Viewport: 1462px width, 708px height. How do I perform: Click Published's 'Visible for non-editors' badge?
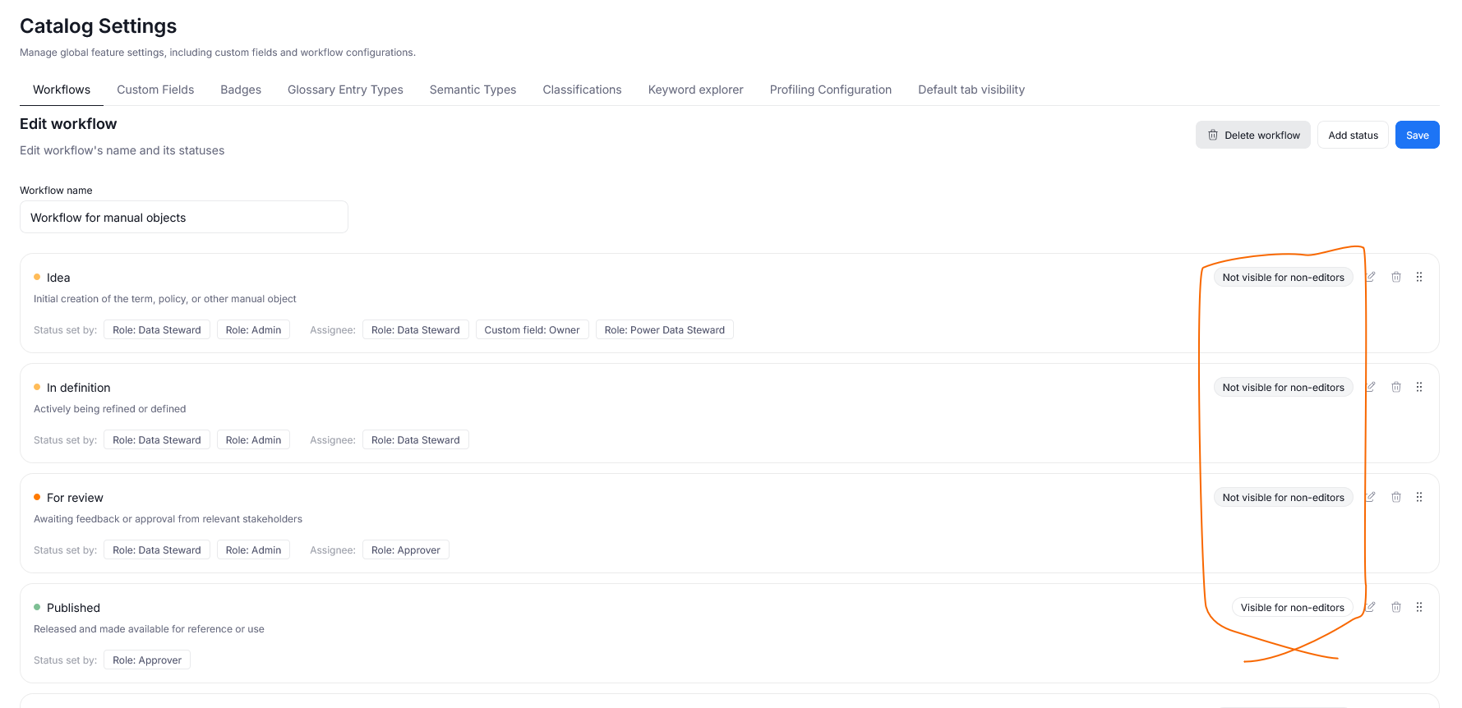[1292, 607]
